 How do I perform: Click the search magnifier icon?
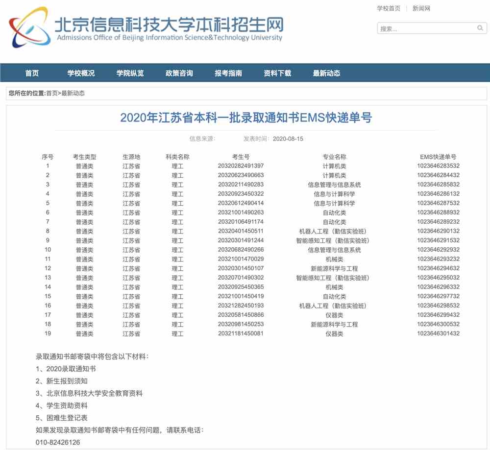tap(480, 28)
